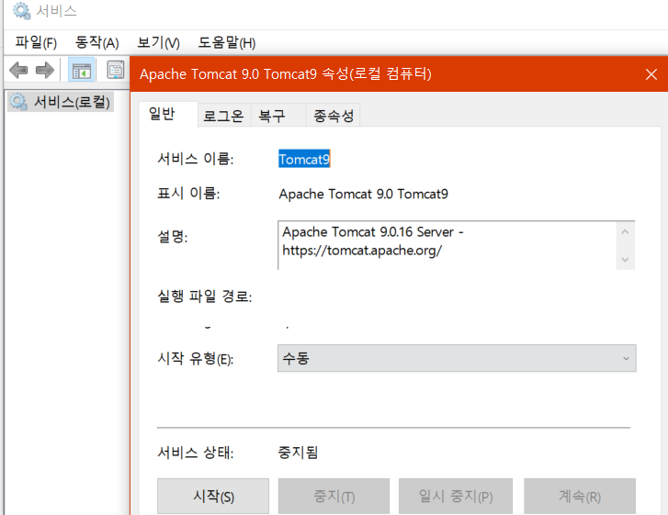The height and width of the screenshot is (515, 668).
Task: Switch to the 로그온 tab
Action: (x=224, y=116)
